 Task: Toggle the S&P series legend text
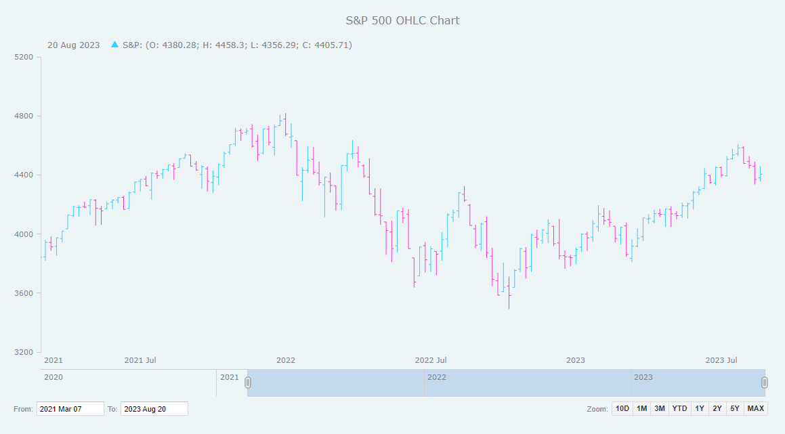(237, 45)
